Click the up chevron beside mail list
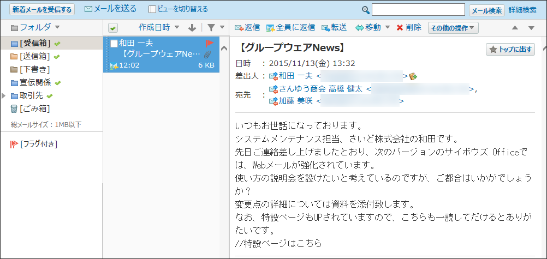 tap(224, 49)
